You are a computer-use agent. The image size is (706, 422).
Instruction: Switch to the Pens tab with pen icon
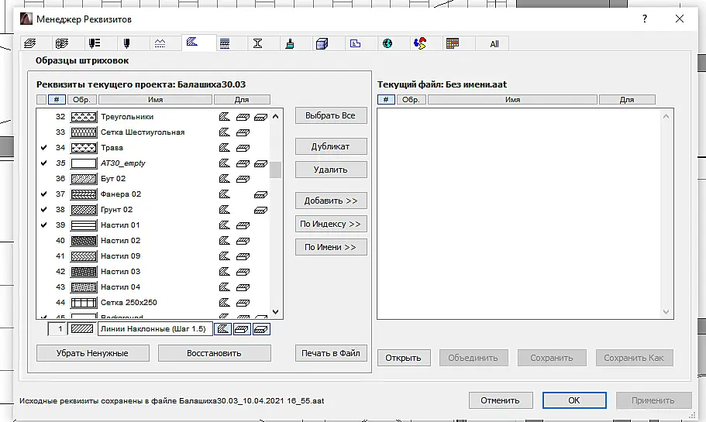tap(127, 43)
